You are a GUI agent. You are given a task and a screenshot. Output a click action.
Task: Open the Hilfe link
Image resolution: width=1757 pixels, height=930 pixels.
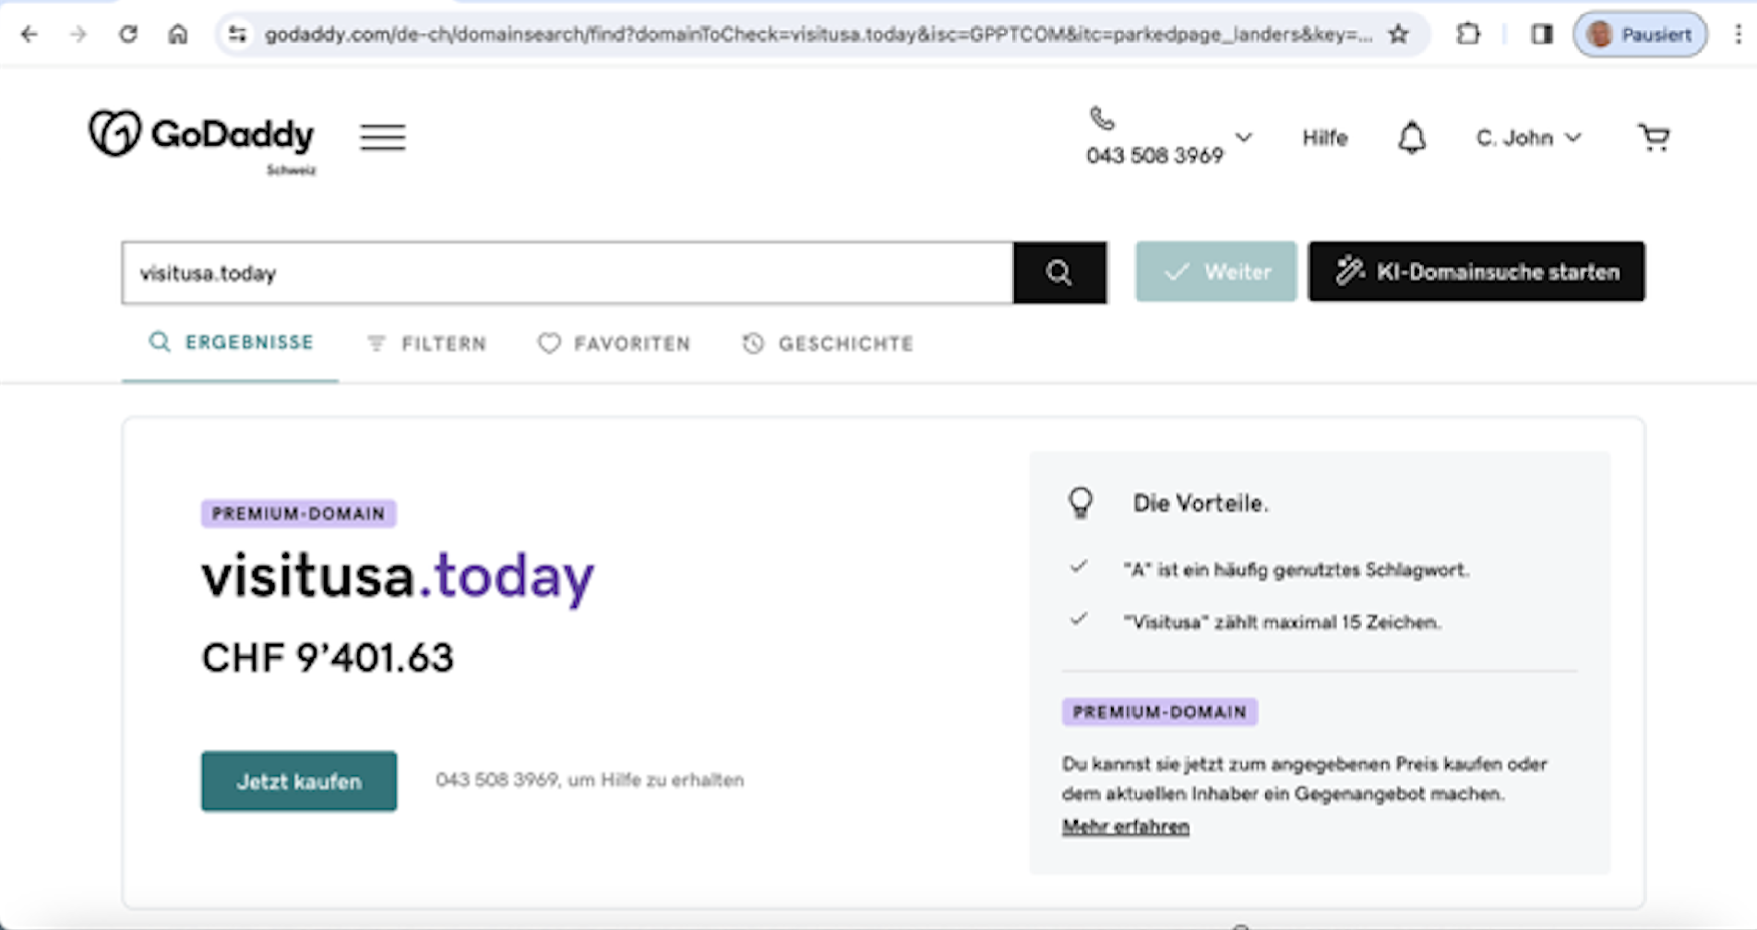(1324, 137)
